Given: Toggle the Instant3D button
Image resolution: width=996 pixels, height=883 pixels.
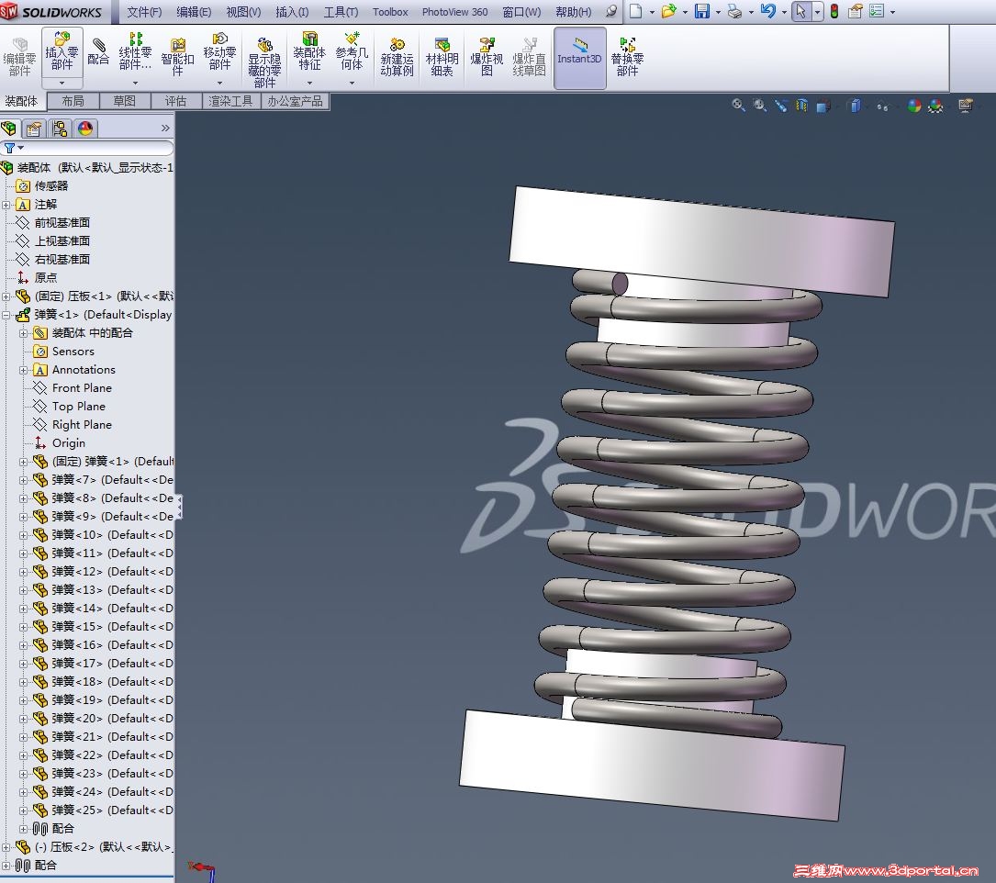Looking at the screenshot, I should coord(579,57).
